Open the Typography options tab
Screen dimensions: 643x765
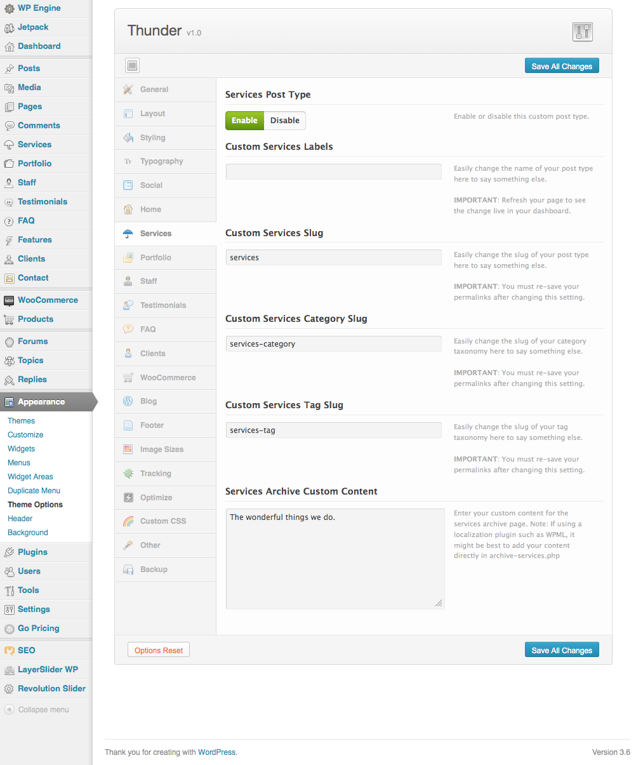[x=166, y=161]
